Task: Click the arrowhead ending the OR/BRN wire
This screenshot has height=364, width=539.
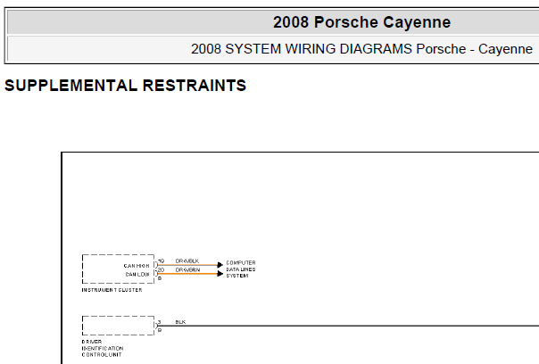Action: click(220, 274)
